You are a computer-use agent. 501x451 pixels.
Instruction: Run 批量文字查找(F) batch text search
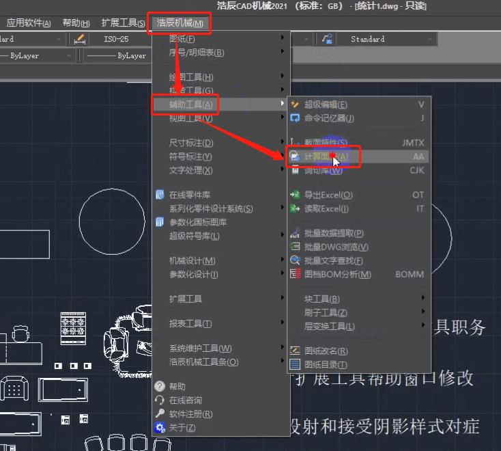click(359, 260)
